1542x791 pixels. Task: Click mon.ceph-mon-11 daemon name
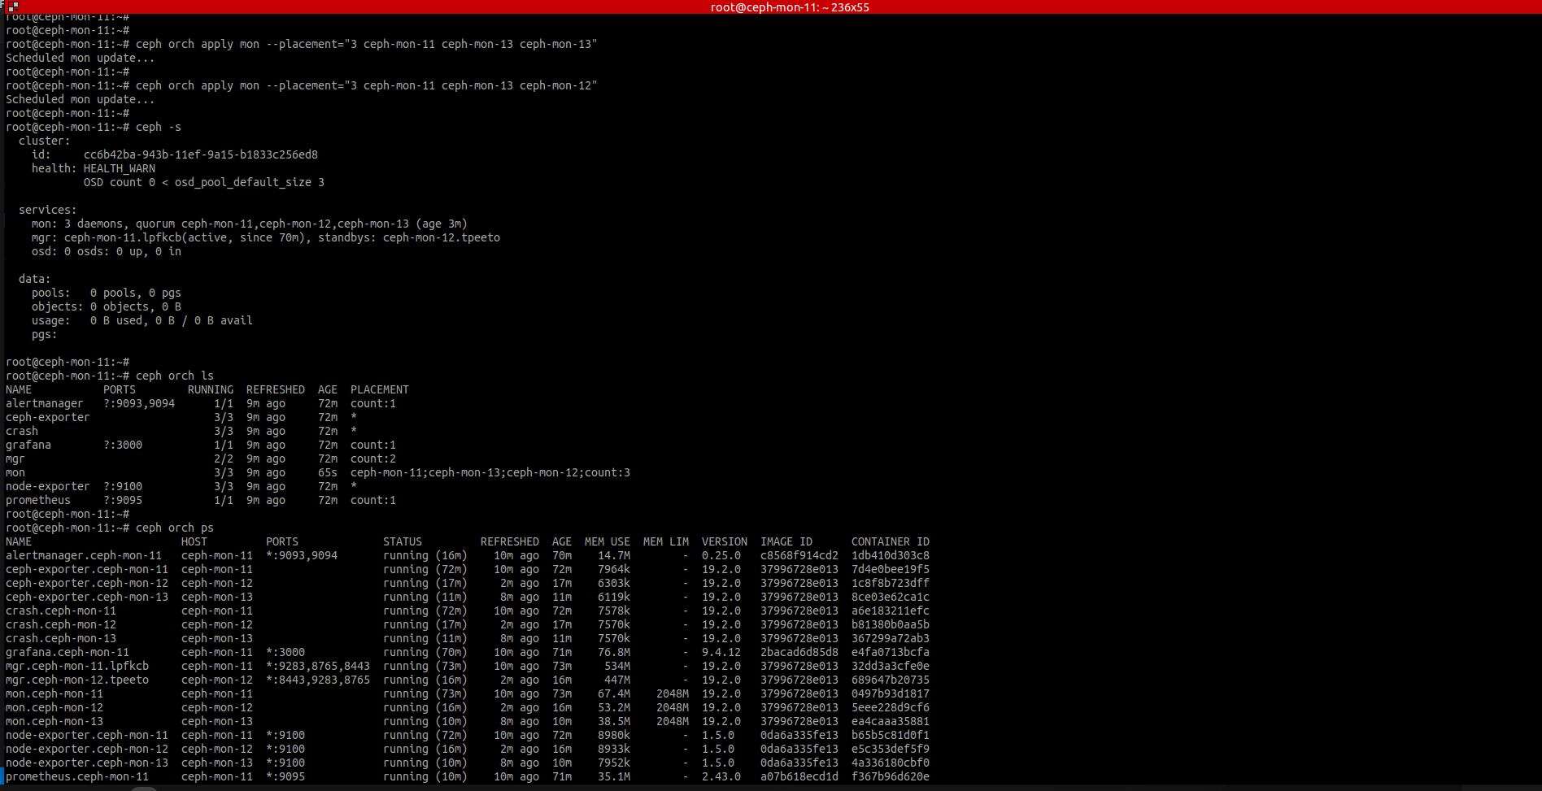pyautogui.click(x=54, y=693)
